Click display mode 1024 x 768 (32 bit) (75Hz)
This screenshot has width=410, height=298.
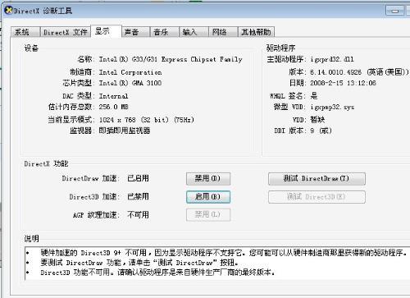click(147, 120)
